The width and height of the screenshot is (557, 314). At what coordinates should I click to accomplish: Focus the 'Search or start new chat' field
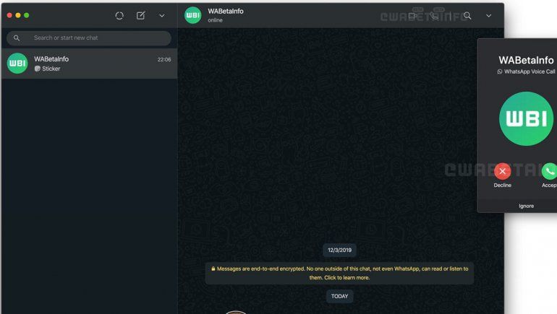pos(89,38)
